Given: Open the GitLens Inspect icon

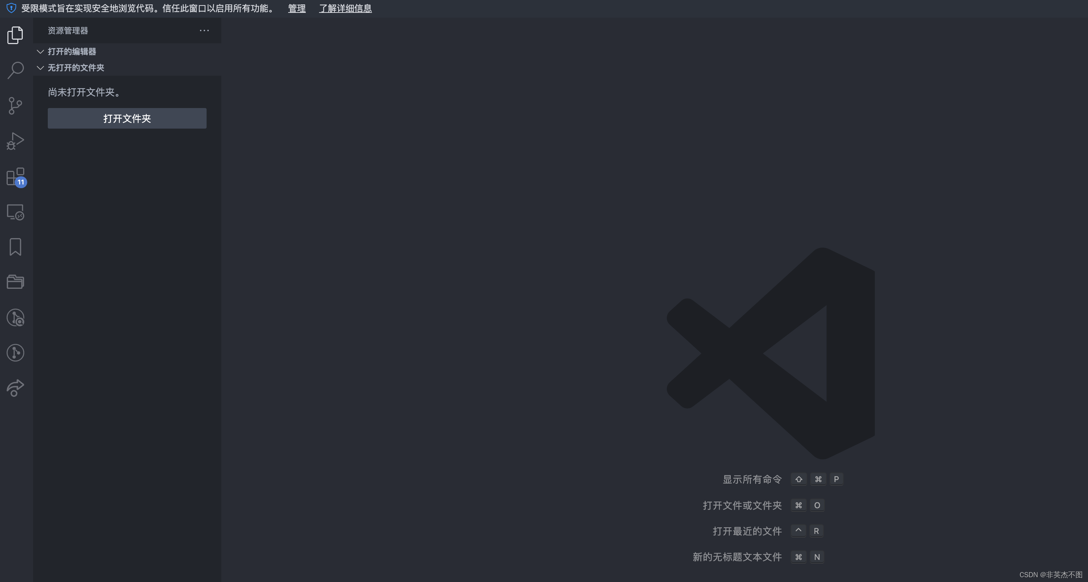Looking at the screenshot, I should 15,317.
